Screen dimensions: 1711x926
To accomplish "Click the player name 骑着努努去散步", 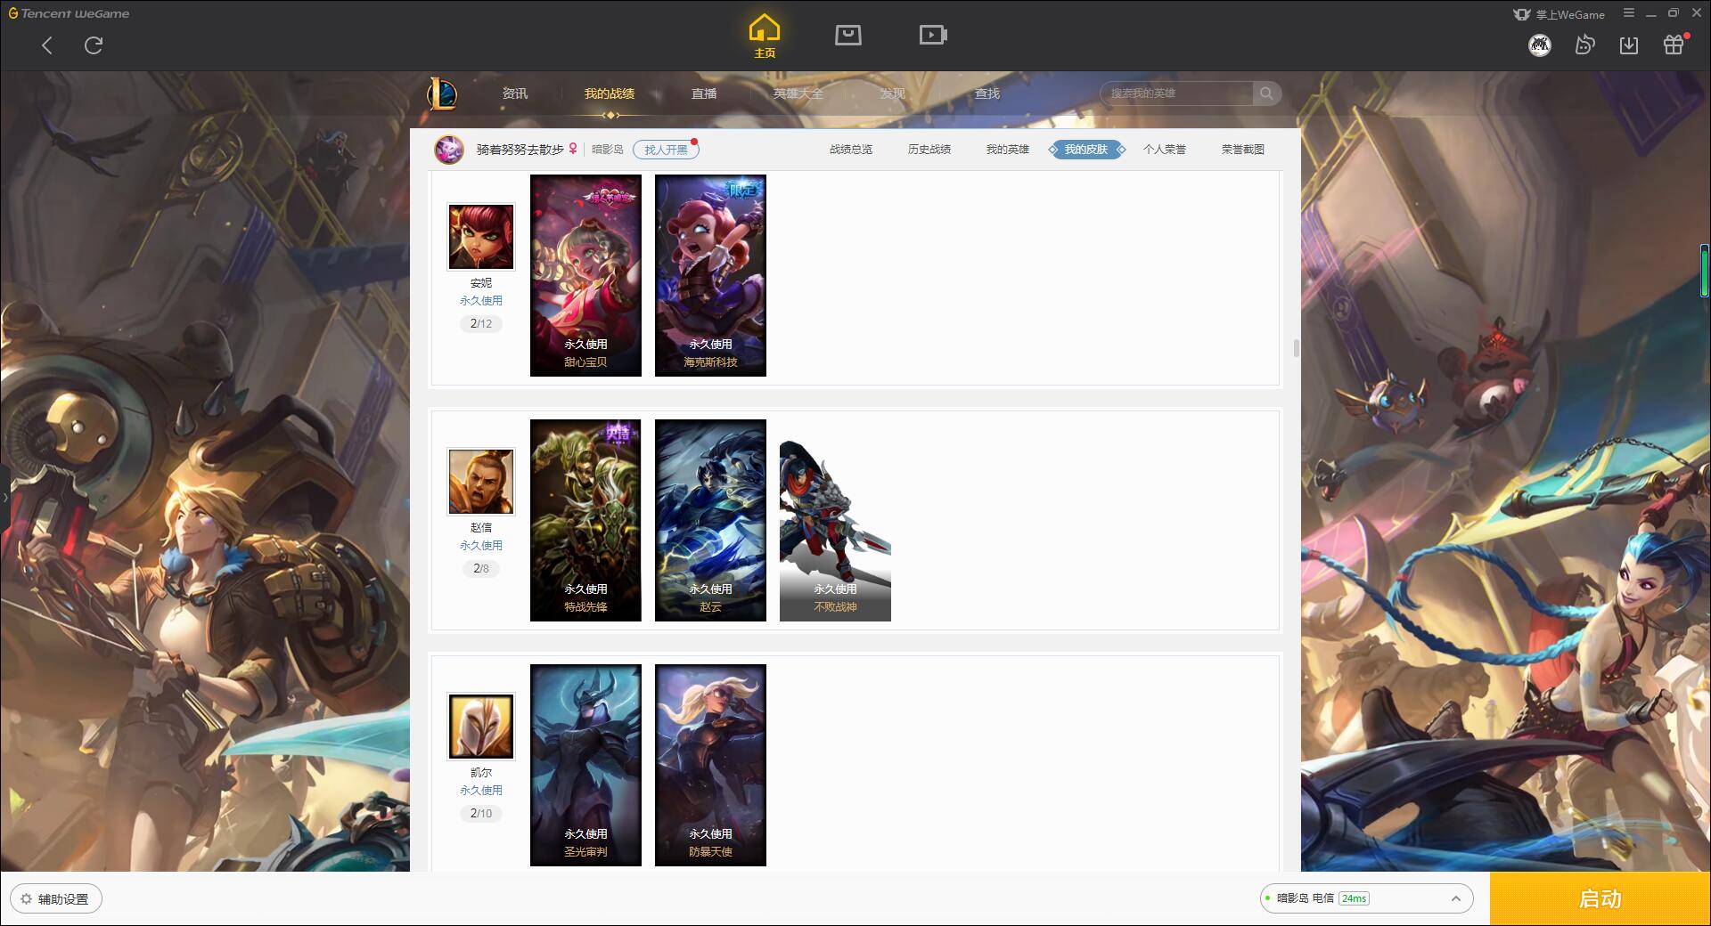I will (520, 150).
